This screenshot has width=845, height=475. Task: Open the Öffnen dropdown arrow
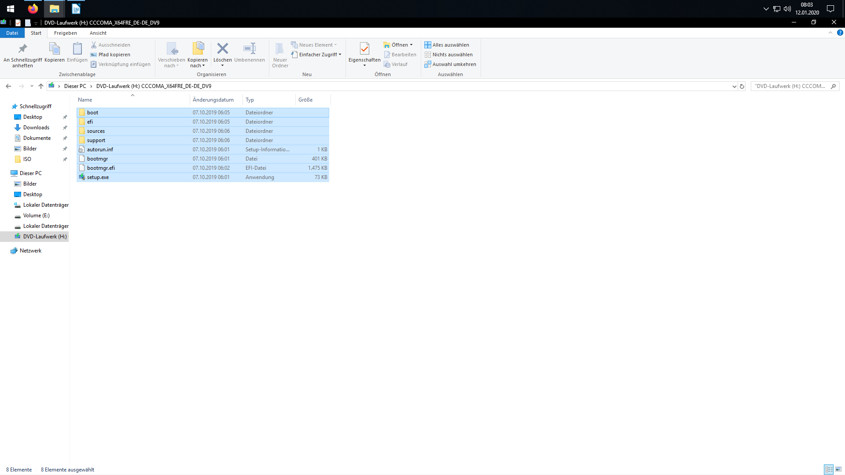point(411,45)
